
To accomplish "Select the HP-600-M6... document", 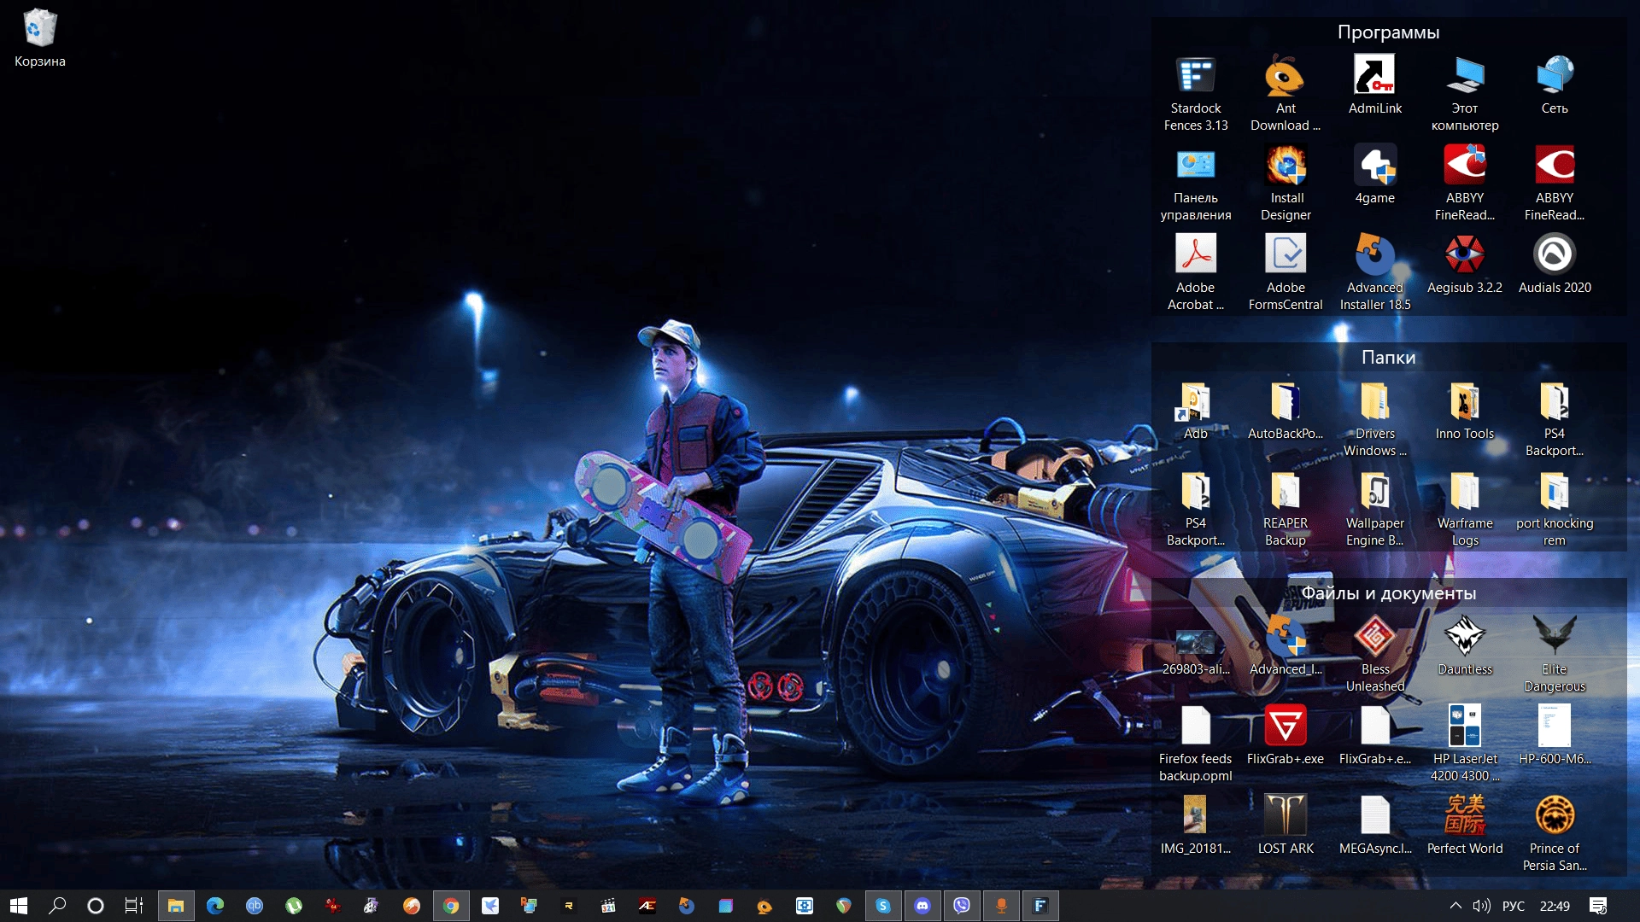I will 1555,736.
